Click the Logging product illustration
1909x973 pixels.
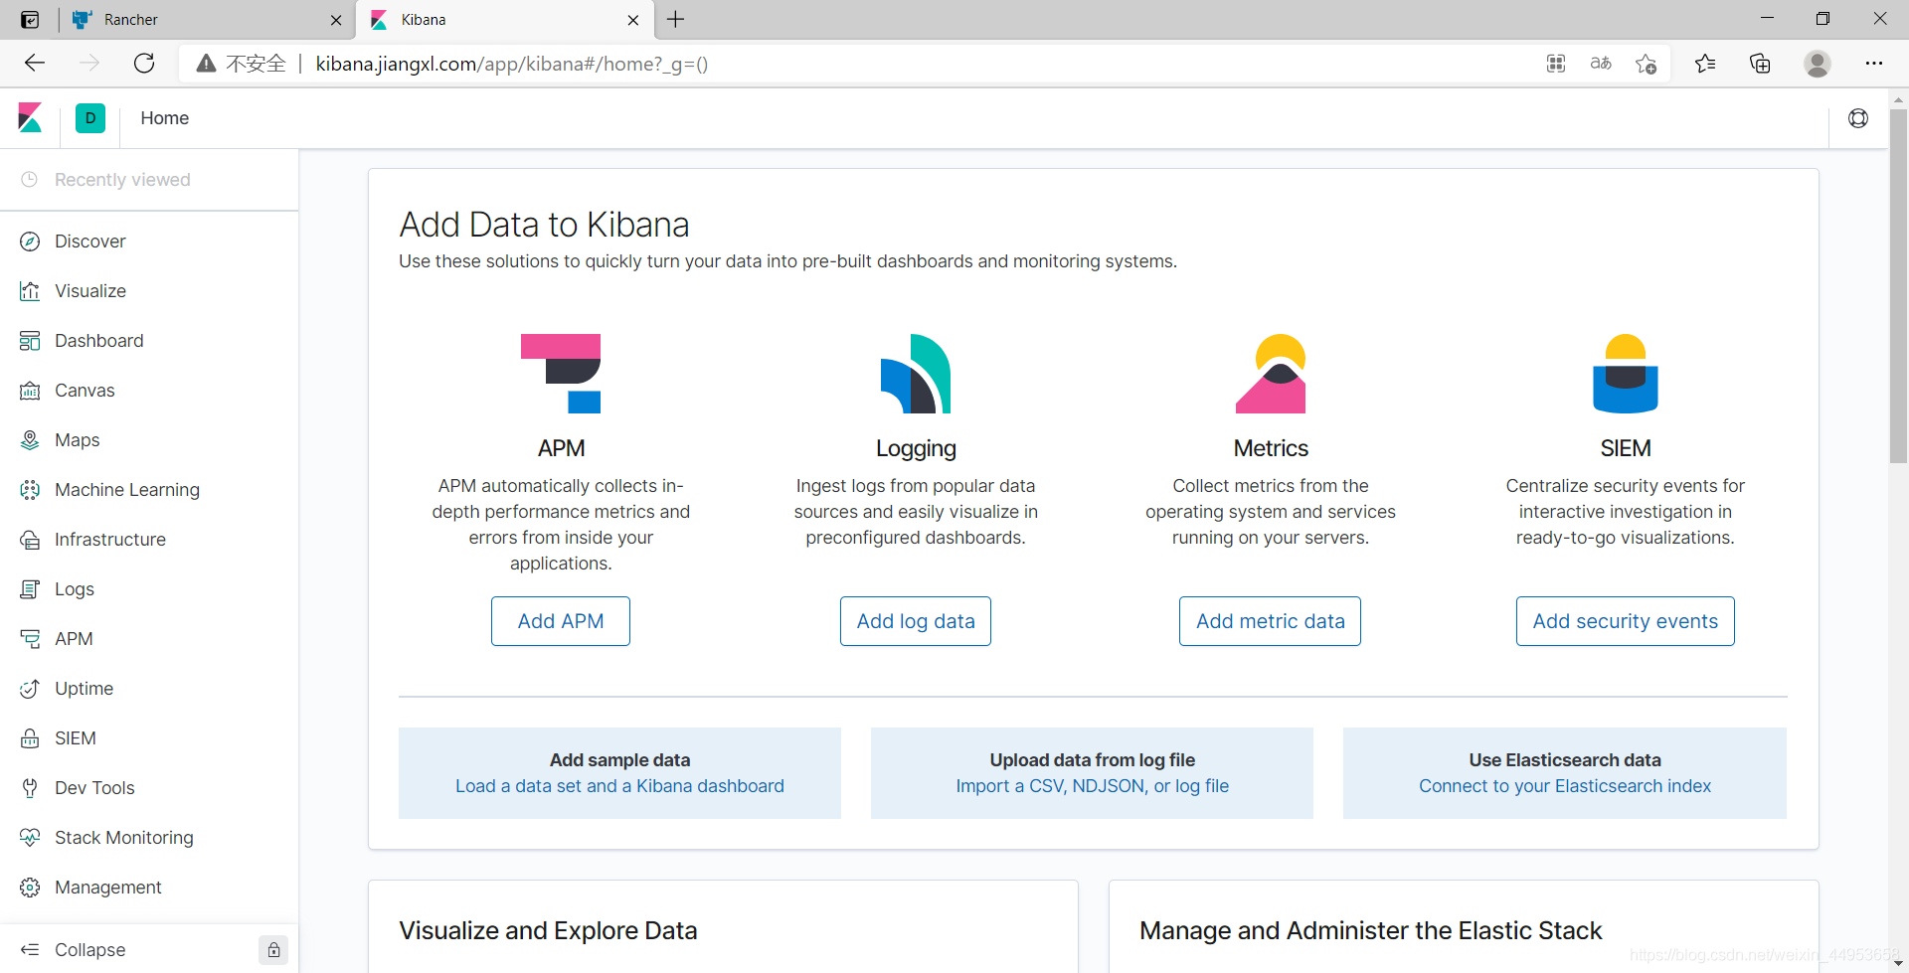916,374
